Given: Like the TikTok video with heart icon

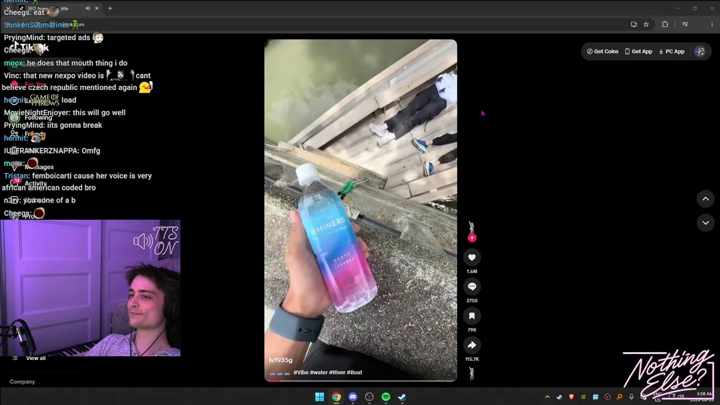Looking at the screenshot, I should (472, 258).
